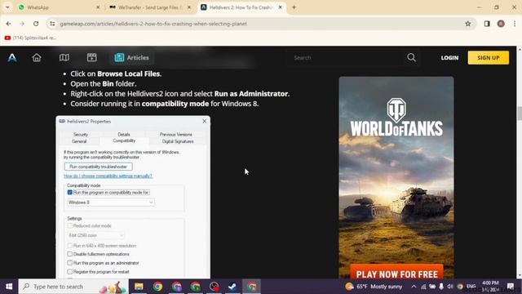The width and height of the screenshot is (522, 294).
Task: Click the site search magnifier icon
Action: 411,57
